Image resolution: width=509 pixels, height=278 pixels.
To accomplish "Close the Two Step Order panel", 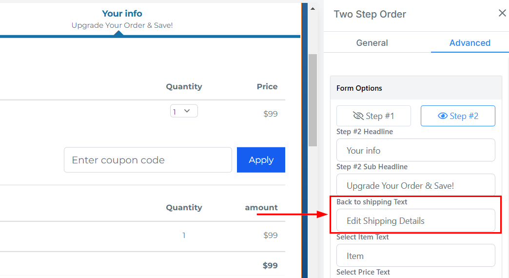I will [x=502, y=13].
